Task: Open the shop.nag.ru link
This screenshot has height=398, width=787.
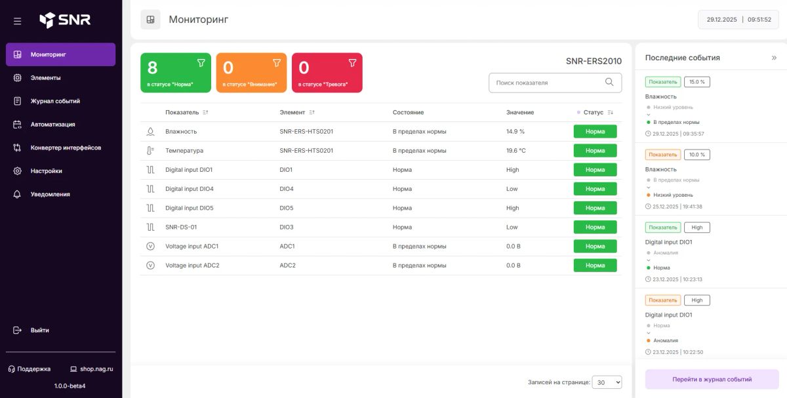Action: 92,368
